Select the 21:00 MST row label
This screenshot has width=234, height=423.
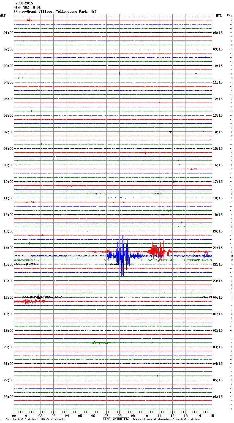coord(9,364)
